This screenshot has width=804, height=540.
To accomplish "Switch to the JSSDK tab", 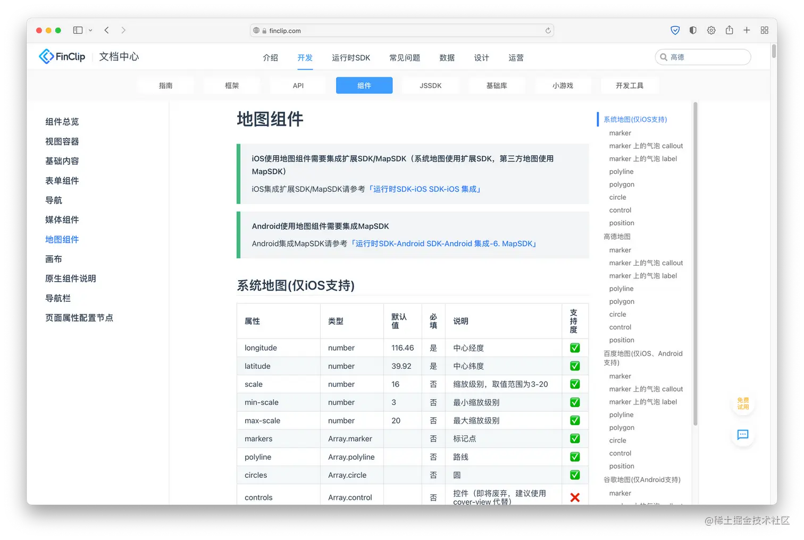I will (430, 85).
